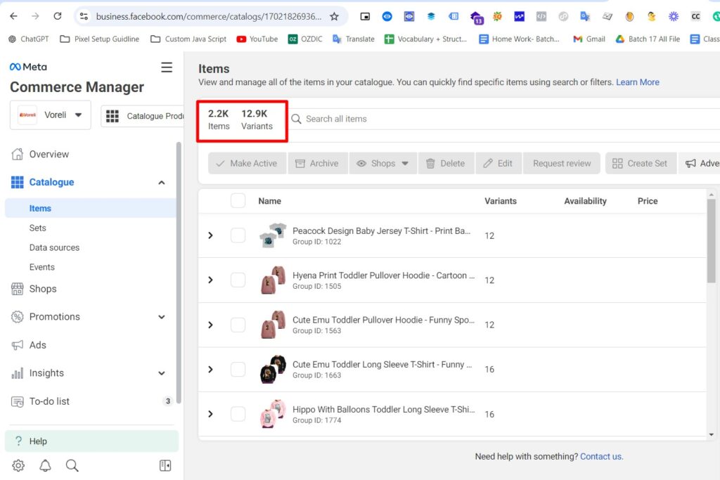Click the CC extension icon
This screenshot has width=720, height=480.
point(695,17)
